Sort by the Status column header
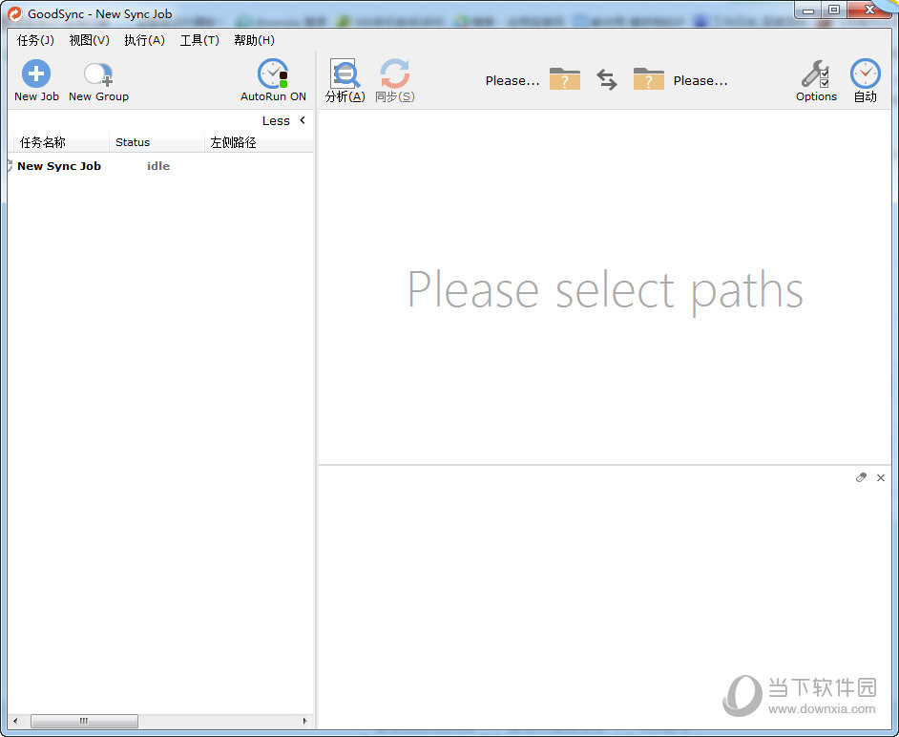 tap(157, 142)
